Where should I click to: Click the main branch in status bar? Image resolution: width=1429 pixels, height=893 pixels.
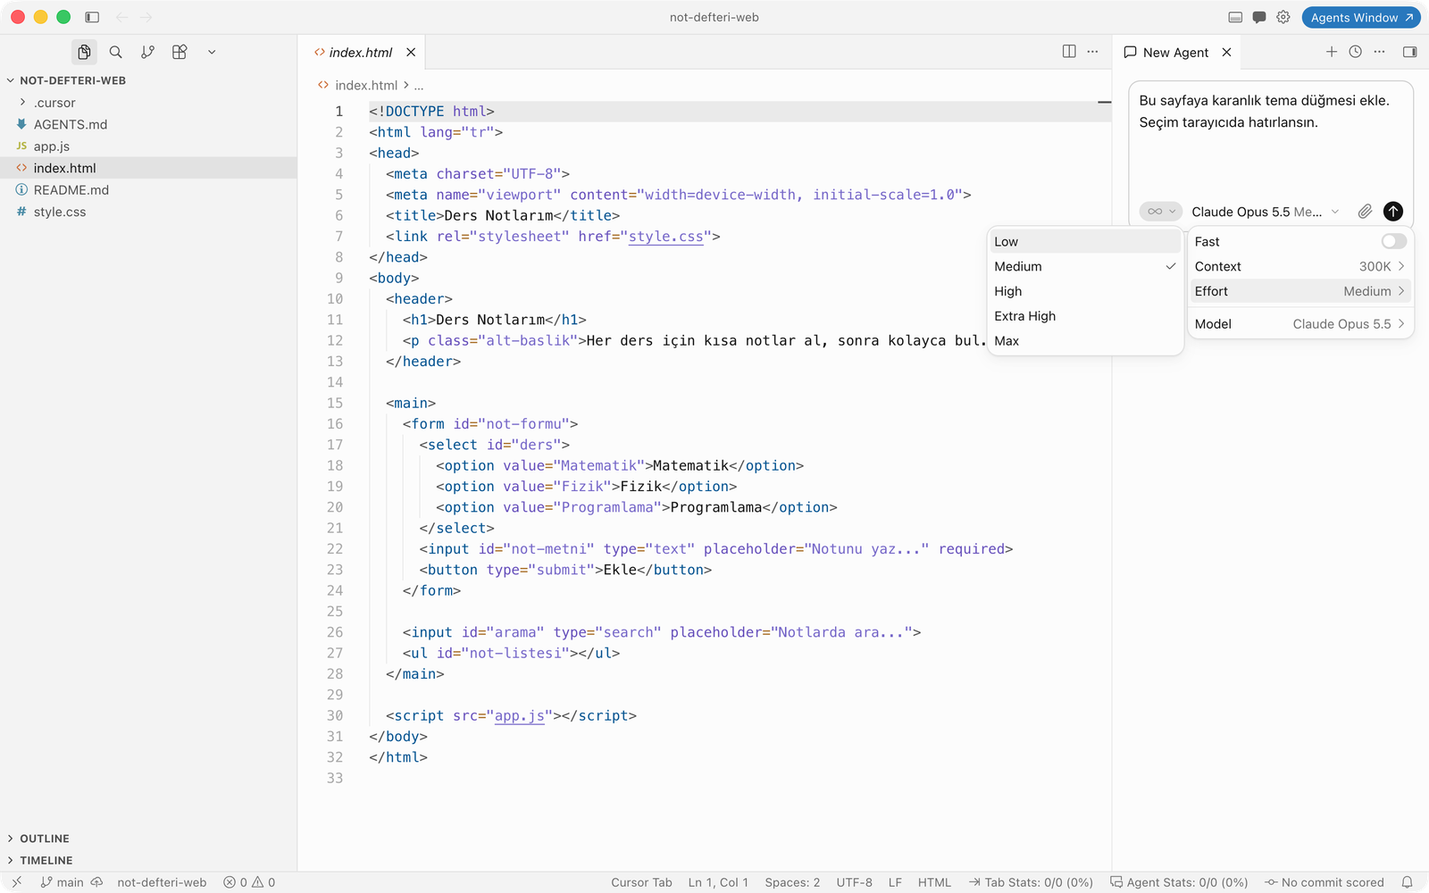[63, 882]
